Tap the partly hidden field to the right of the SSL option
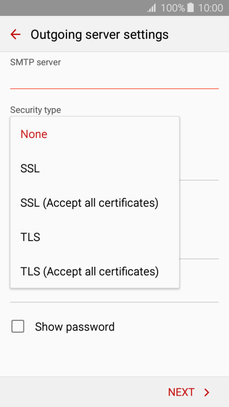The height and width of the screenshot is (407, 229). click(x=199, y=169)
